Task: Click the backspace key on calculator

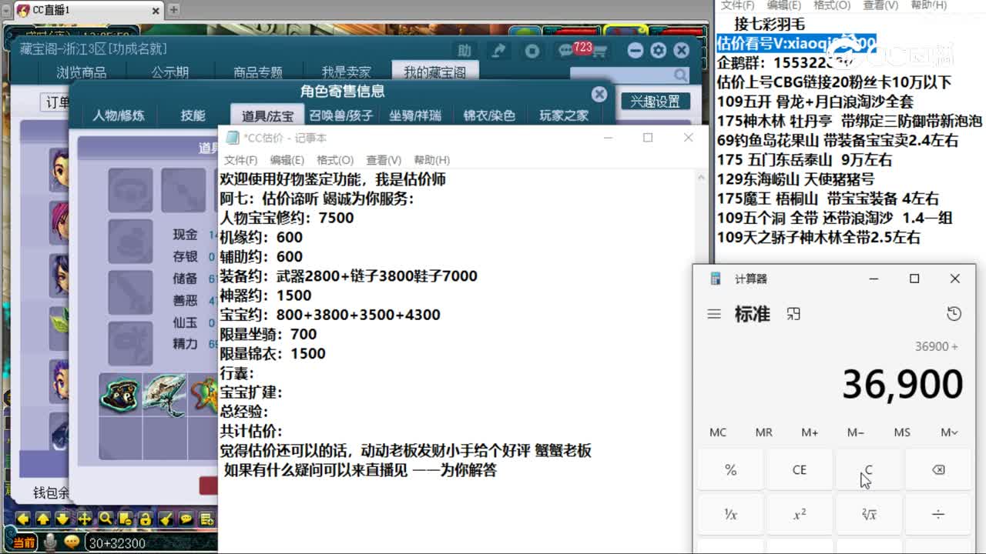Action: (938, 470)
